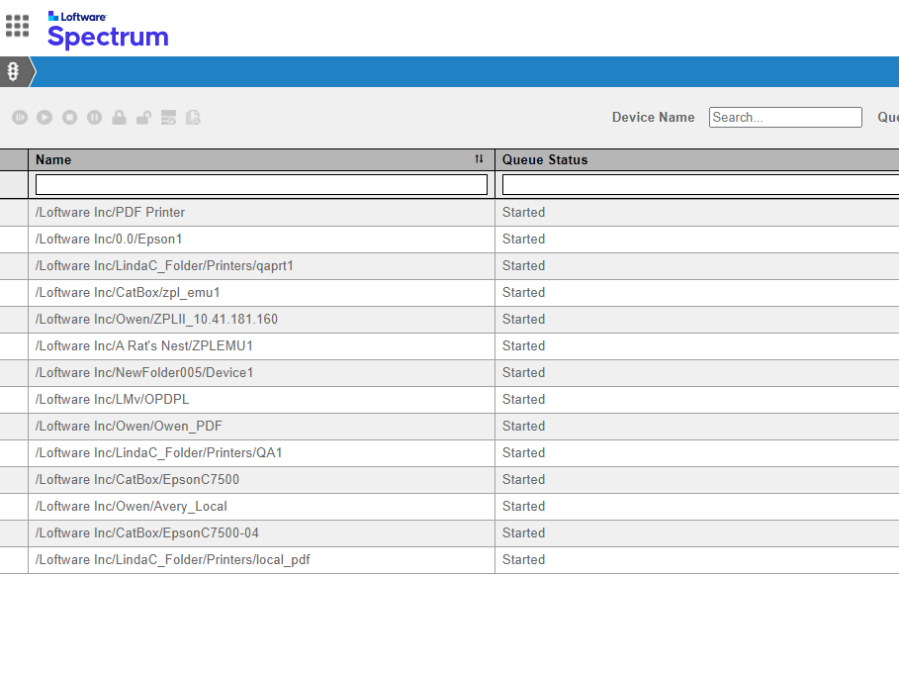Select /Loftware Inc/PDF Printer row
The image size is (899, 675).
coord(449,213)
